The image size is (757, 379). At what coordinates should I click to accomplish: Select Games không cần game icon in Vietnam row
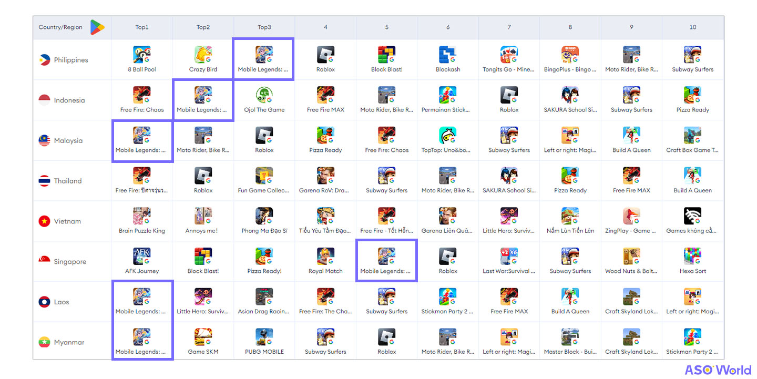693,216
